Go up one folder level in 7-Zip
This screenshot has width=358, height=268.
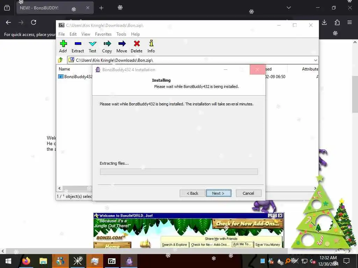pyautogui.click(x=60, y=60)
